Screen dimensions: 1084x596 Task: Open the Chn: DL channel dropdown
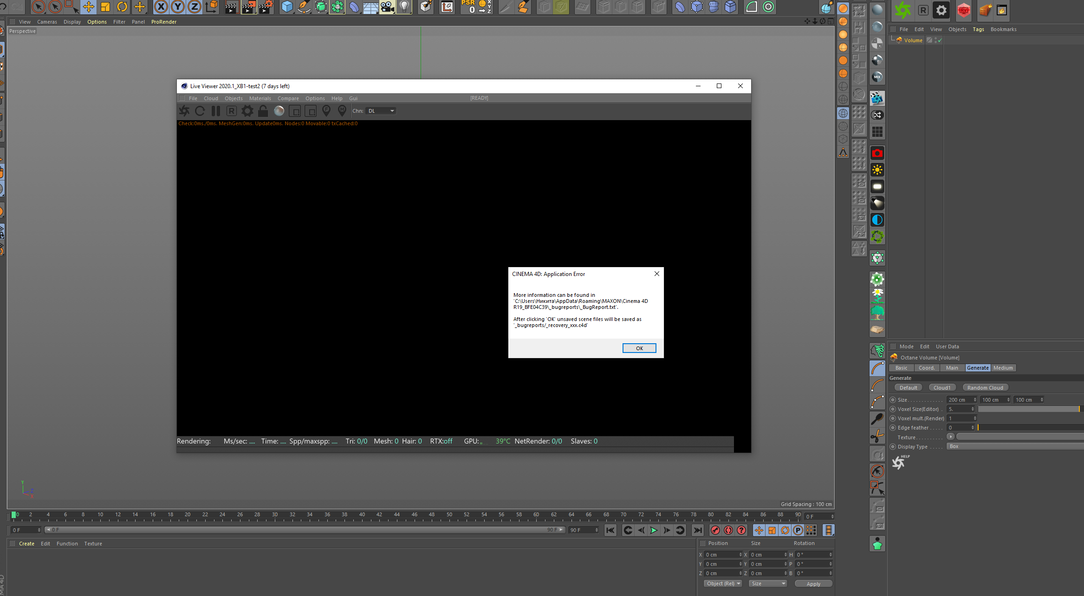(381, 111)
